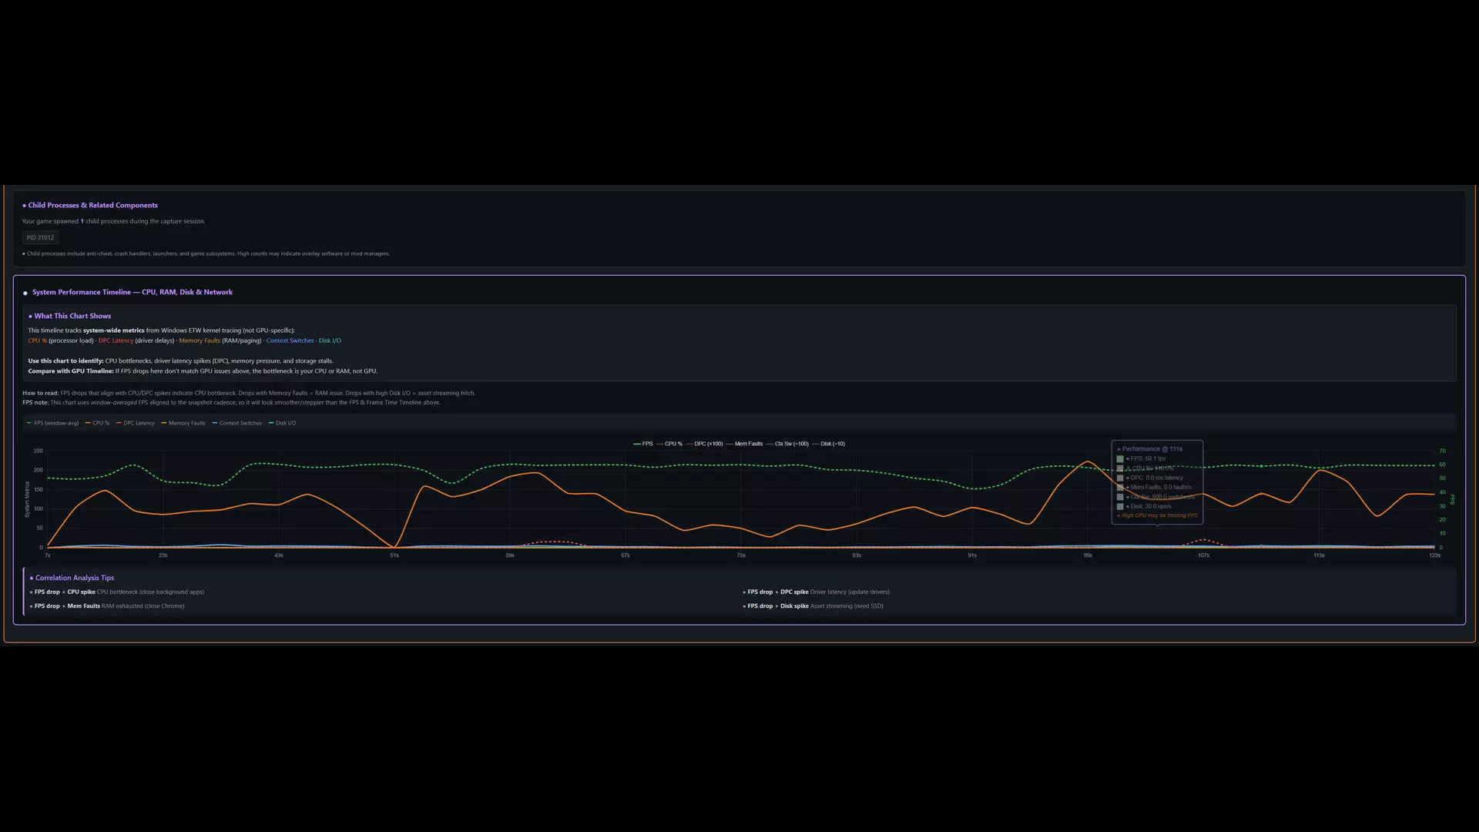This screenshot has width=1479, height=832.
Task: Click the 23s mark on the time axis
Action: point(163,555)
